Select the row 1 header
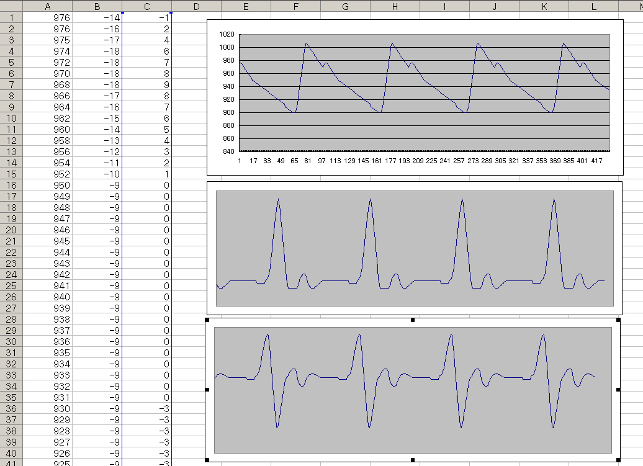The height and width of the screenshot is (466, 643). 11,17
